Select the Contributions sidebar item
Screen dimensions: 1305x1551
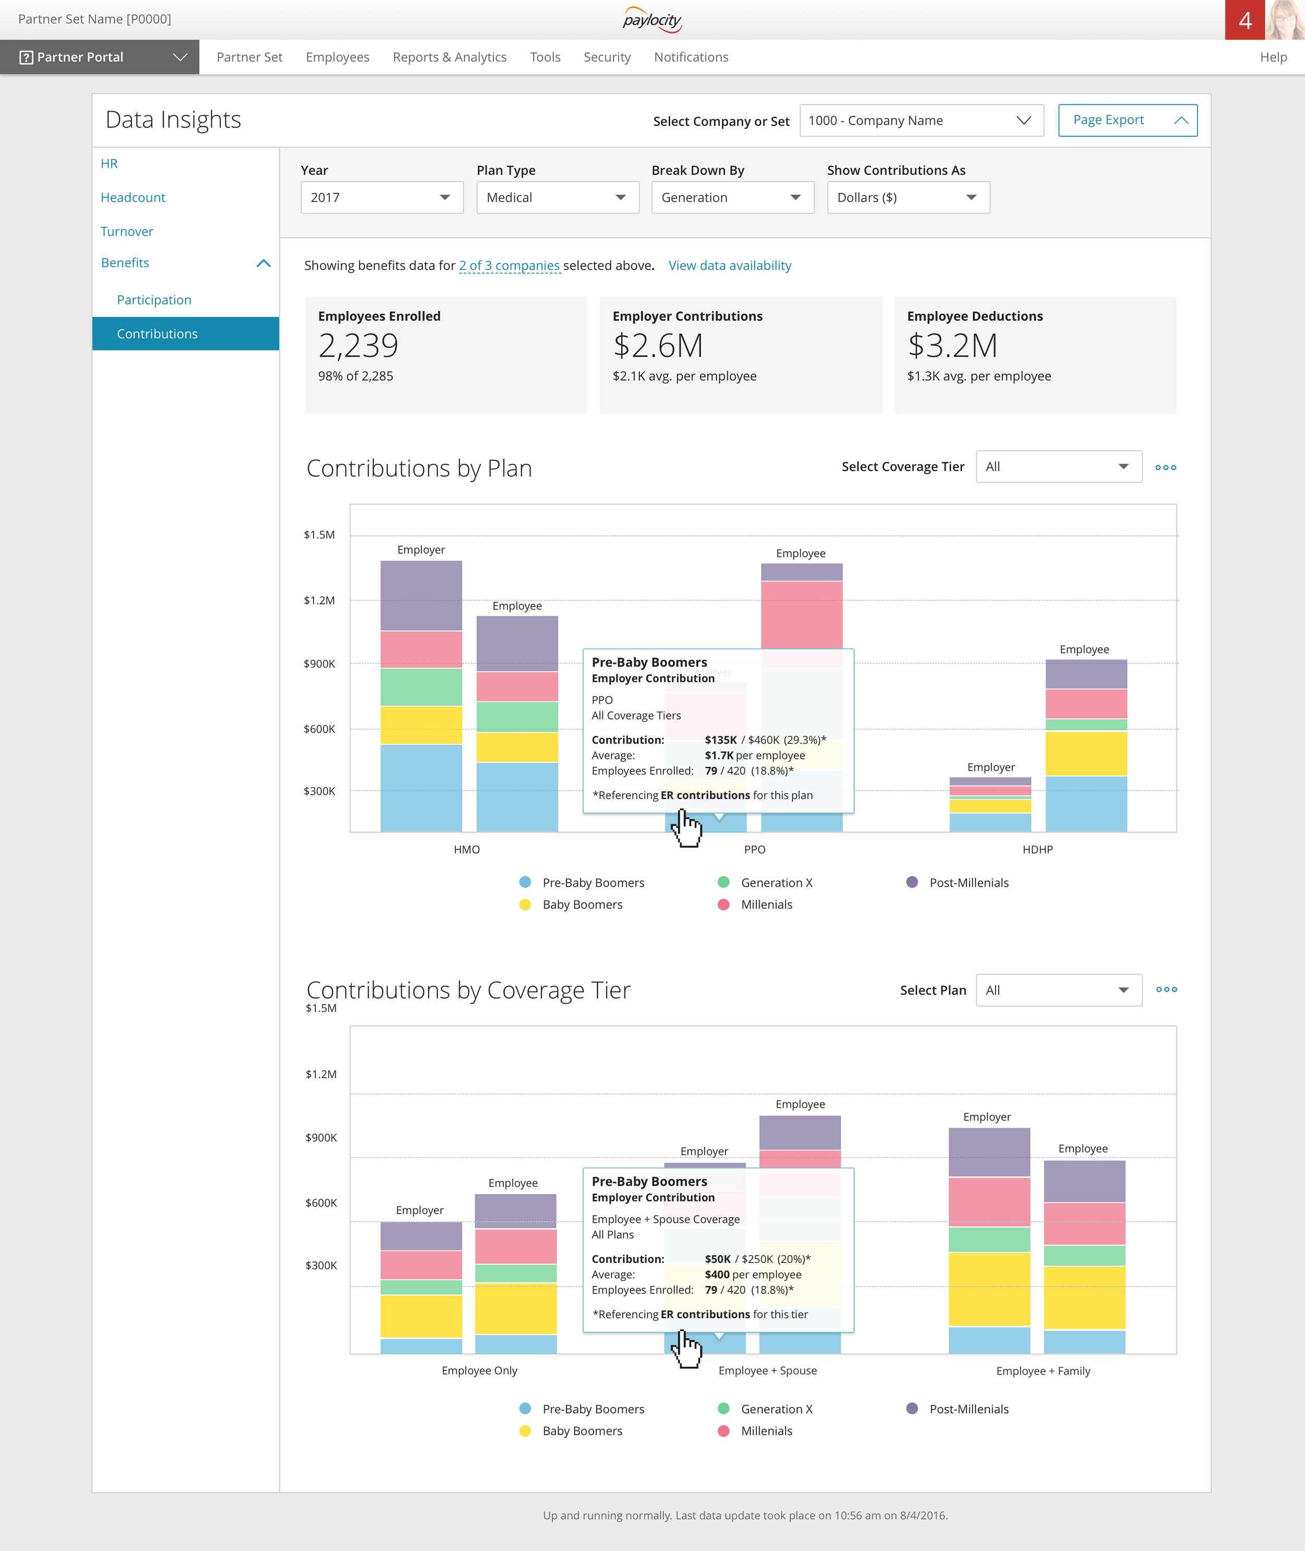click(186, 333)
